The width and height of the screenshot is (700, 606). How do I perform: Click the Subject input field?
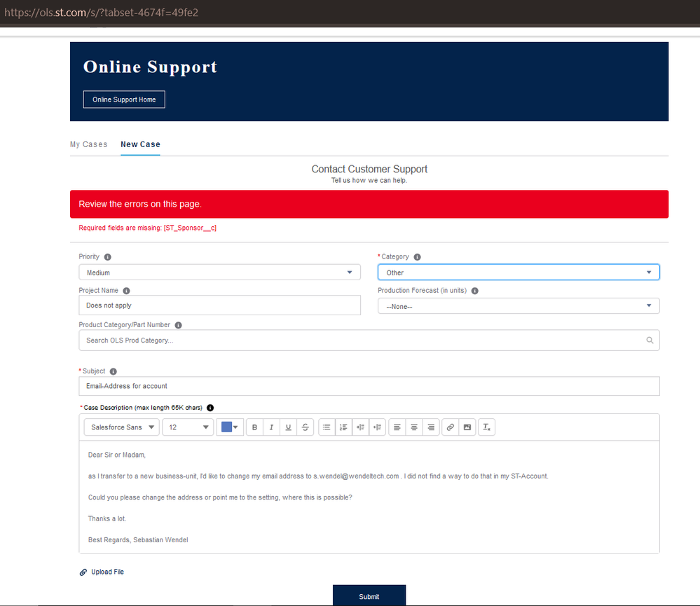coord(369,387)
